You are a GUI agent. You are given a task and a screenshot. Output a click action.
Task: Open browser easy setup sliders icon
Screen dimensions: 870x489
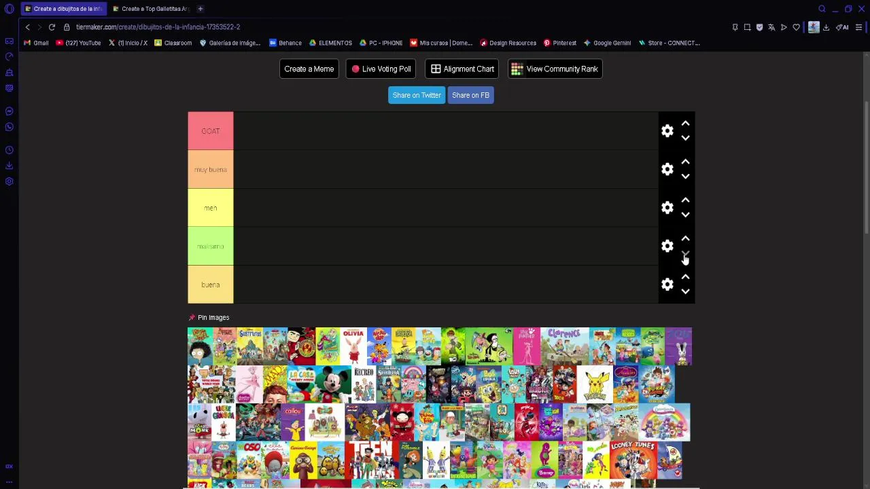858,27
